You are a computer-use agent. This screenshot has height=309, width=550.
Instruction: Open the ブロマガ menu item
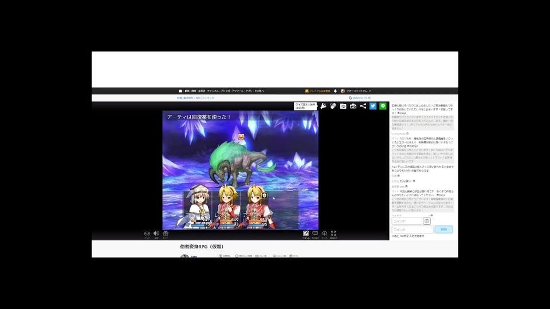[225, 91]
